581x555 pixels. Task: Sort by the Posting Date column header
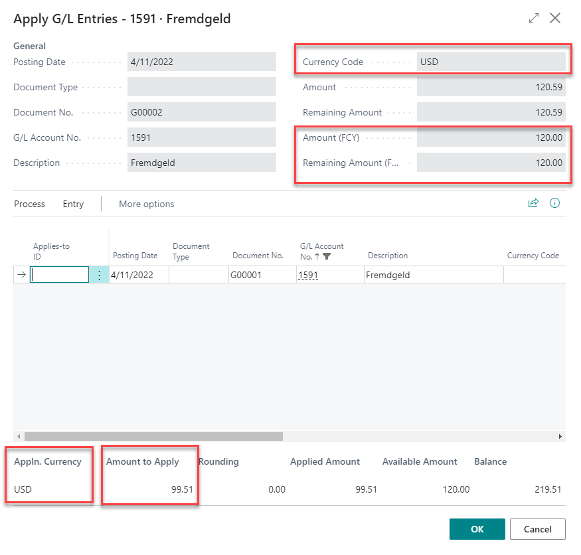pyautogui.click(x=135, y=256)
